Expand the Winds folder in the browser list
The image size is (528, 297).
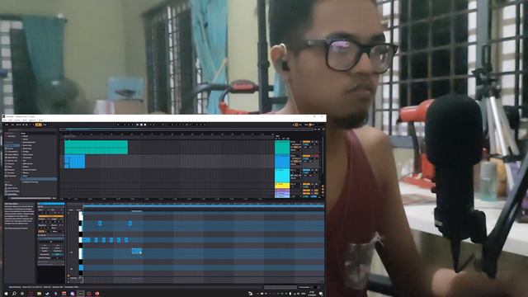click(x=22, y=136)
